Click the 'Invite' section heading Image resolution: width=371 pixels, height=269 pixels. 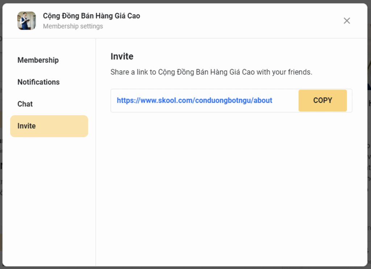tap(122, 56)
